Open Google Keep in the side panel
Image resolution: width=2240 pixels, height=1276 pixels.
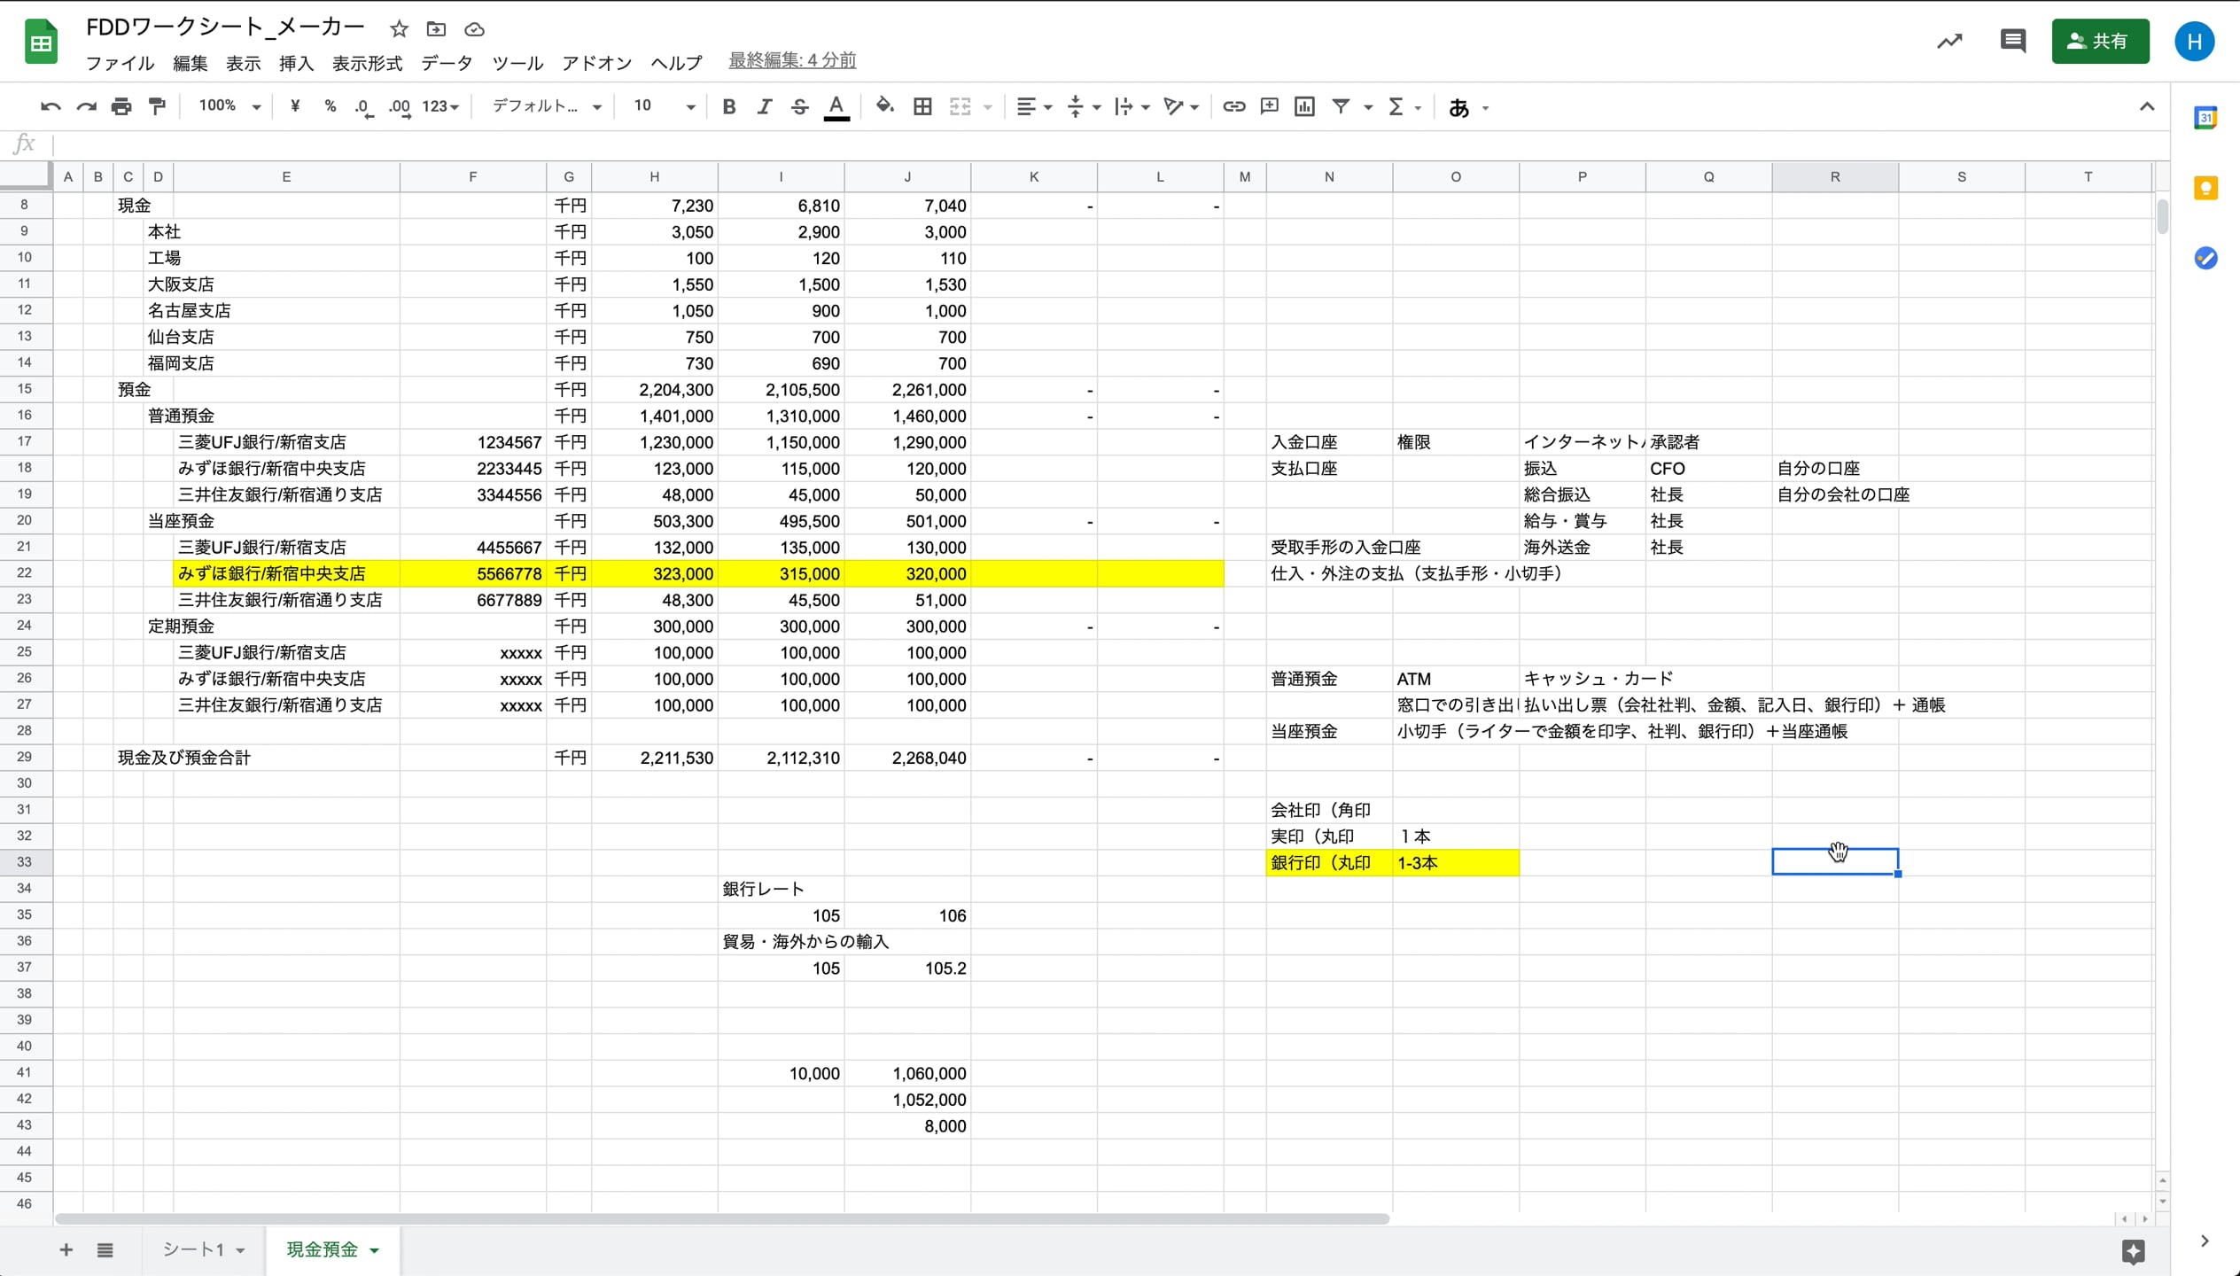click(2206, 187)
